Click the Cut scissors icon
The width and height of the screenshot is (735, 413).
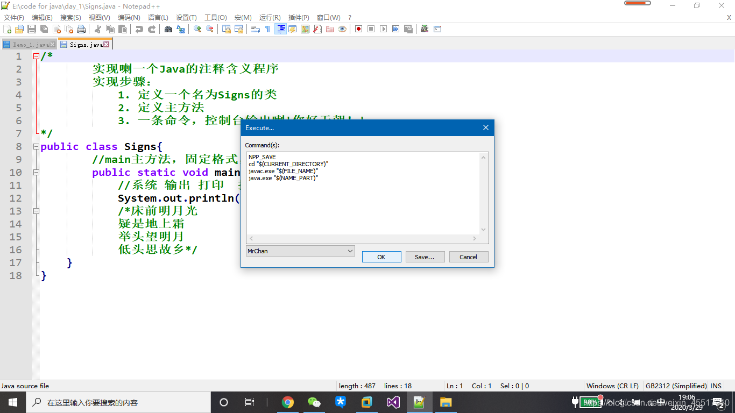click(x=98, y=29)
